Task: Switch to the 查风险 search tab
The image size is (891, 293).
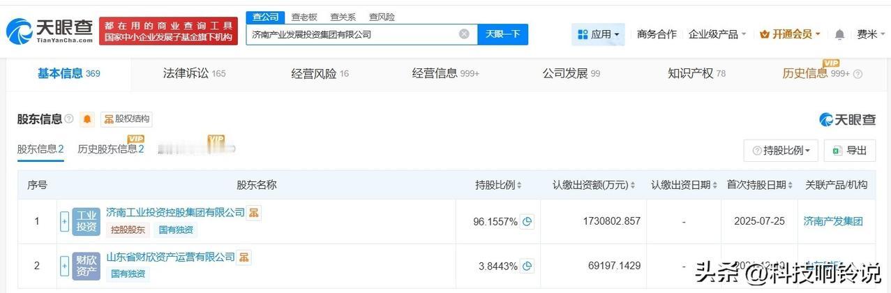Action: [x=382, y=17]
